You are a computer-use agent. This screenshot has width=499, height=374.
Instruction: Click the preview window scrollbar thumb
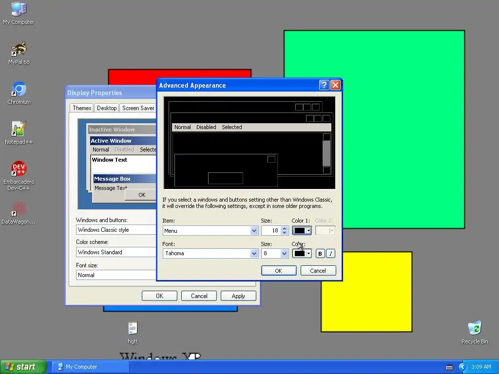(326, 153)
